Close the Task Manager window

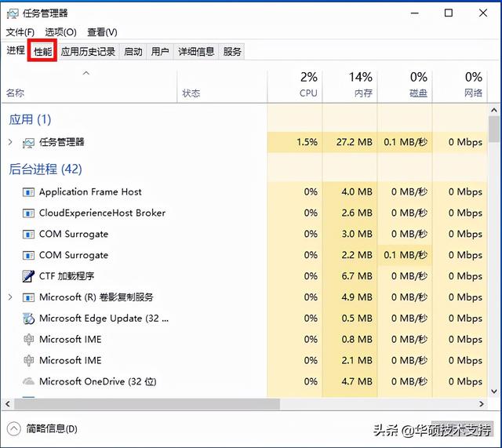point(483,13)
